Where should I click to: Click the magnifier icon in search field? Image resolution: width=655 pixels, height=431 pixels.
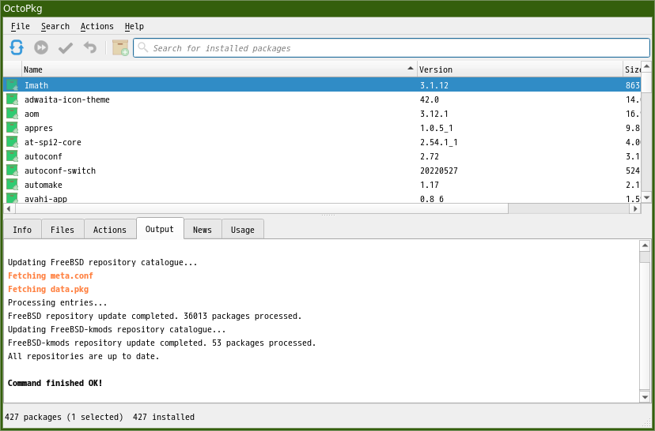coord(143,47)
